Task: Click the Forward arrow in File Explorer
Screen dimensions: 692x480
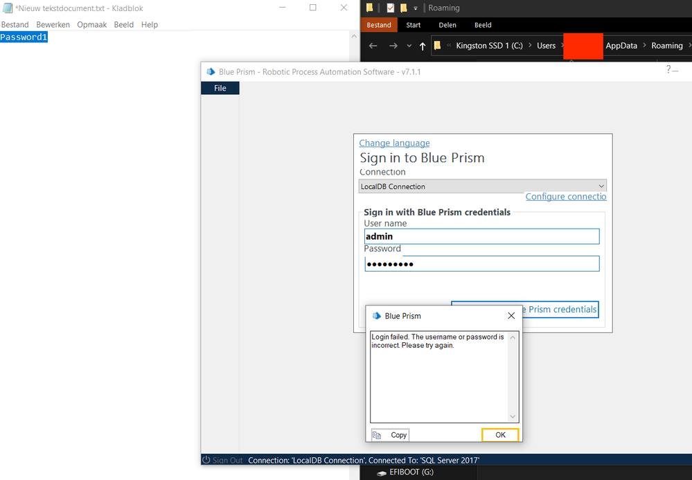Action: [x=393, y=46]
